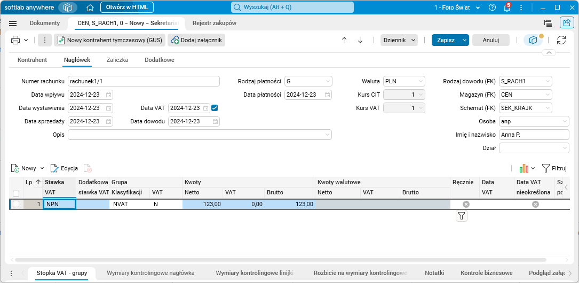Switch to the Dokumenty tab

coord(45,23)
